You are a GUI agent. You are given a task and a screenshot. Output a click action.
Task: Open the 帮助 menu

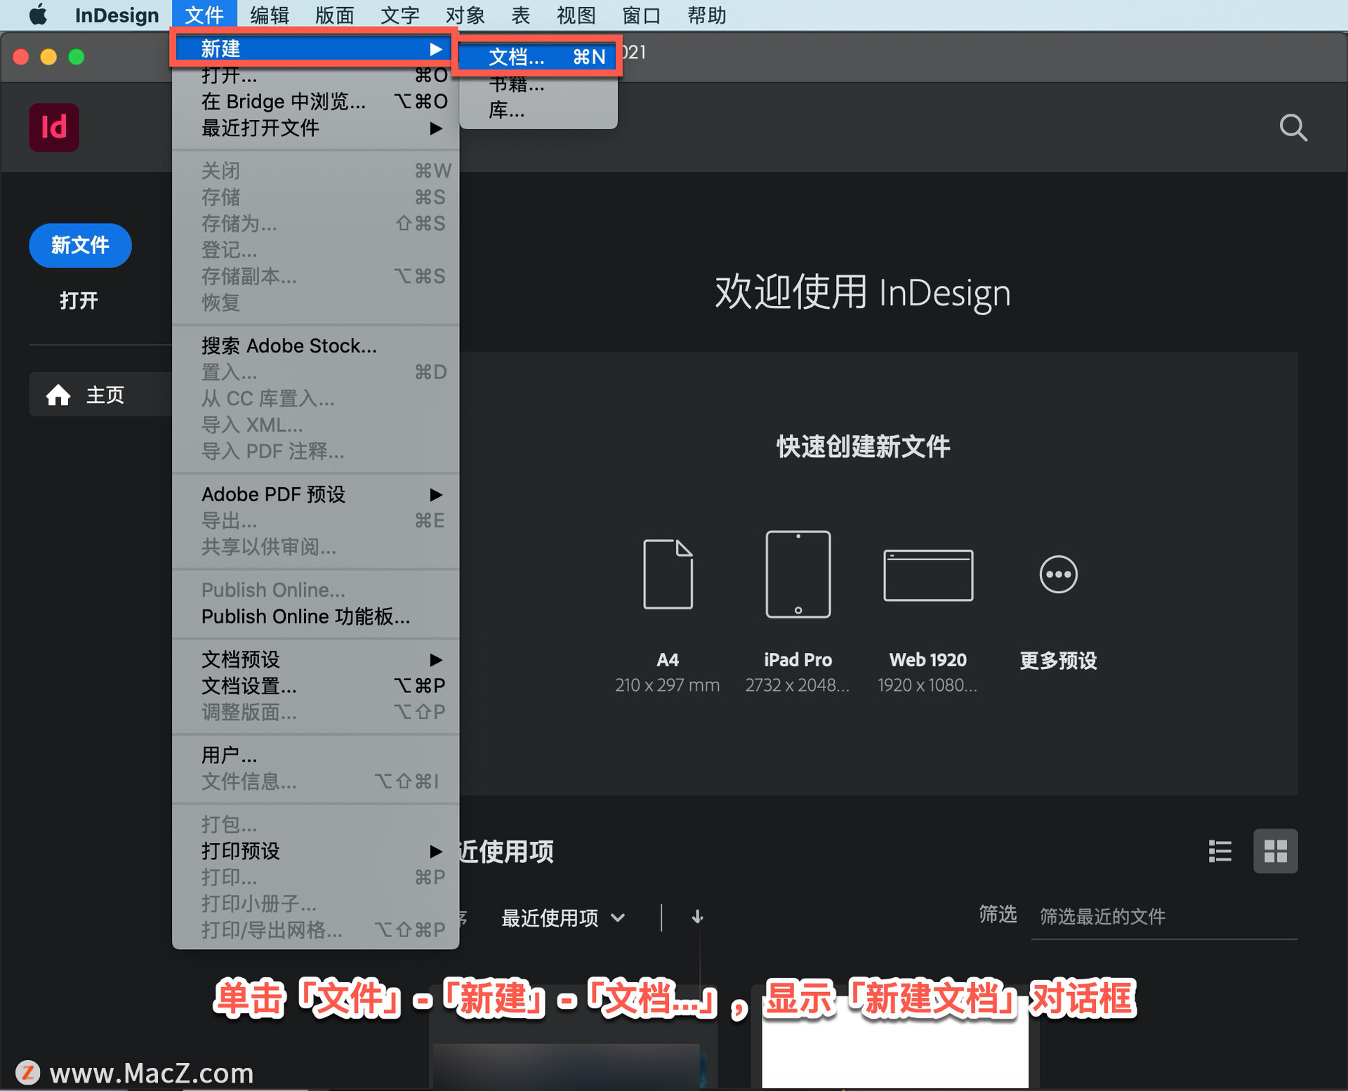(706, 15)
